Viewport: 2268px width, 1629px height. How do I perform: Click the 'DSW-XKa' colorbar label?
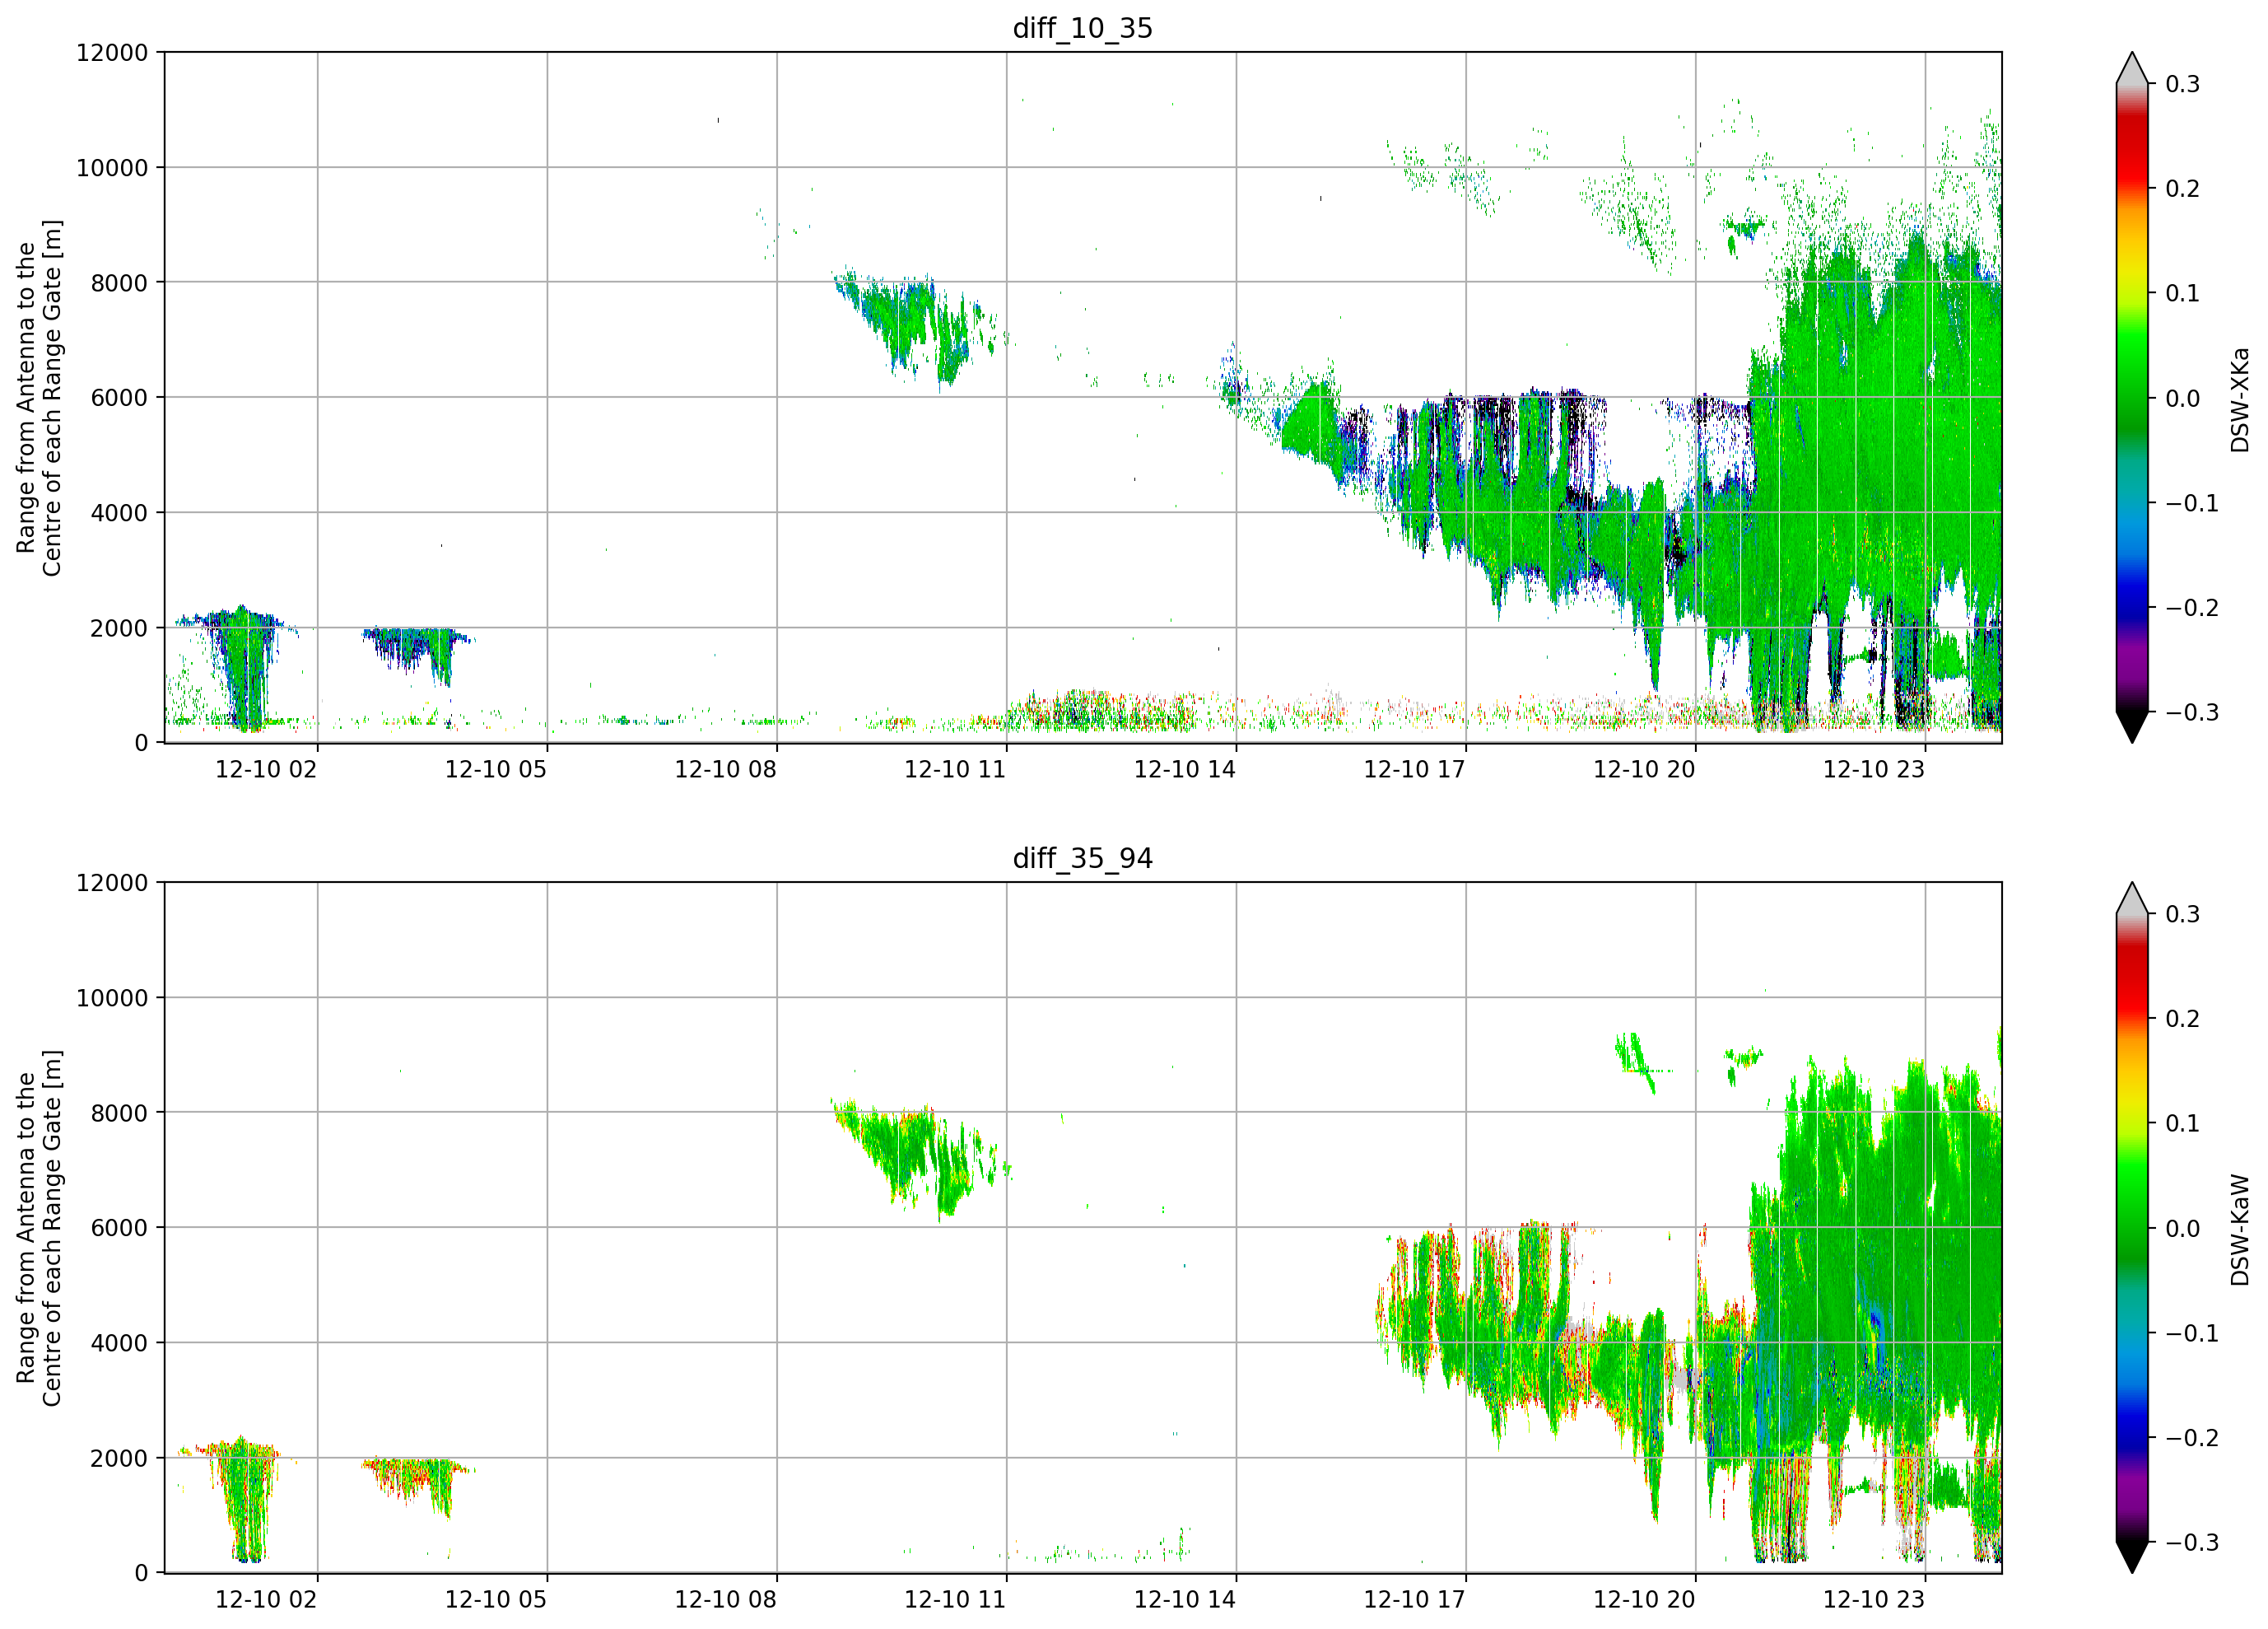coord(2240,399)
